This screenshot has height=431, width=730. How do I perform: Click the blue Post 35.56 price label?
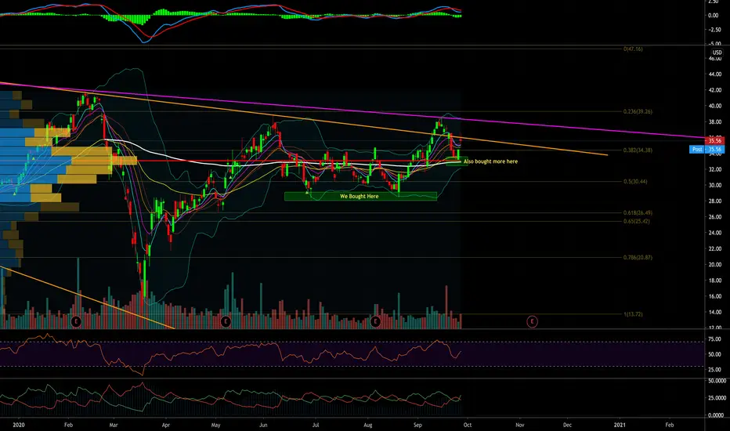pos(707,149)
